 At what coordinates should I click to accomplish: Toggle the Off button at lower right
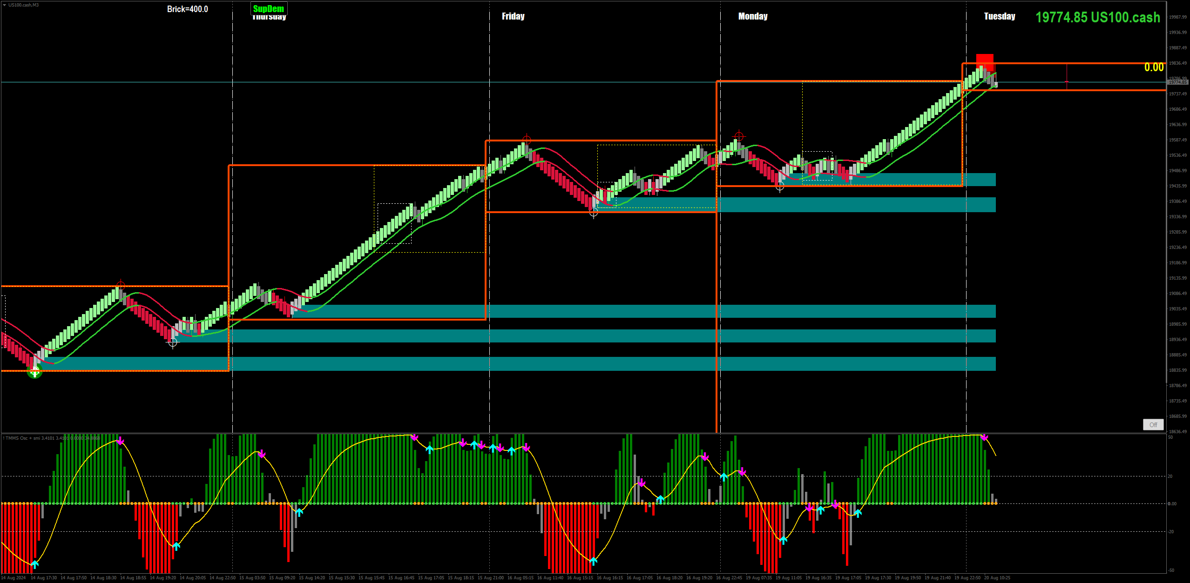tap(1153, 424)
